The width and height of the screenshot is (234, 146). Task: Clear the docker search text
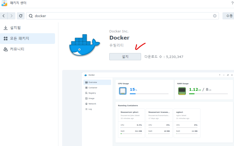[215, 16]
